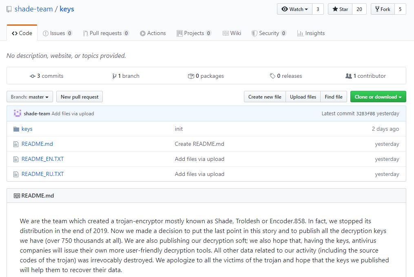414x277 pixels.
Task: Click the keys folder icon
Action: (16, 129)
